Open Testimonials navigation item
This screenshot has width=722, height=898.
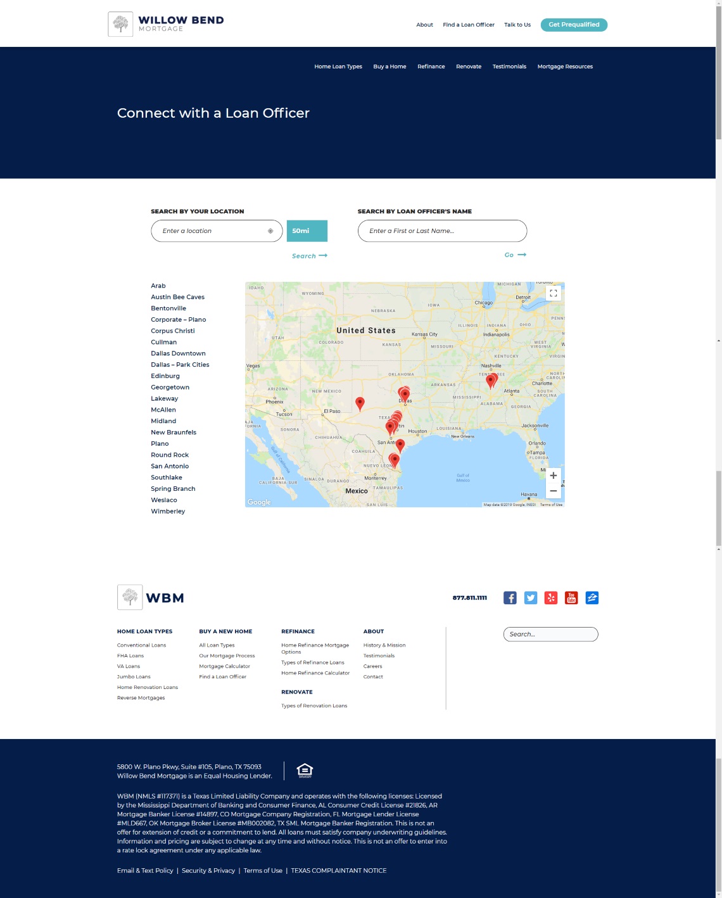coord(509,66)
